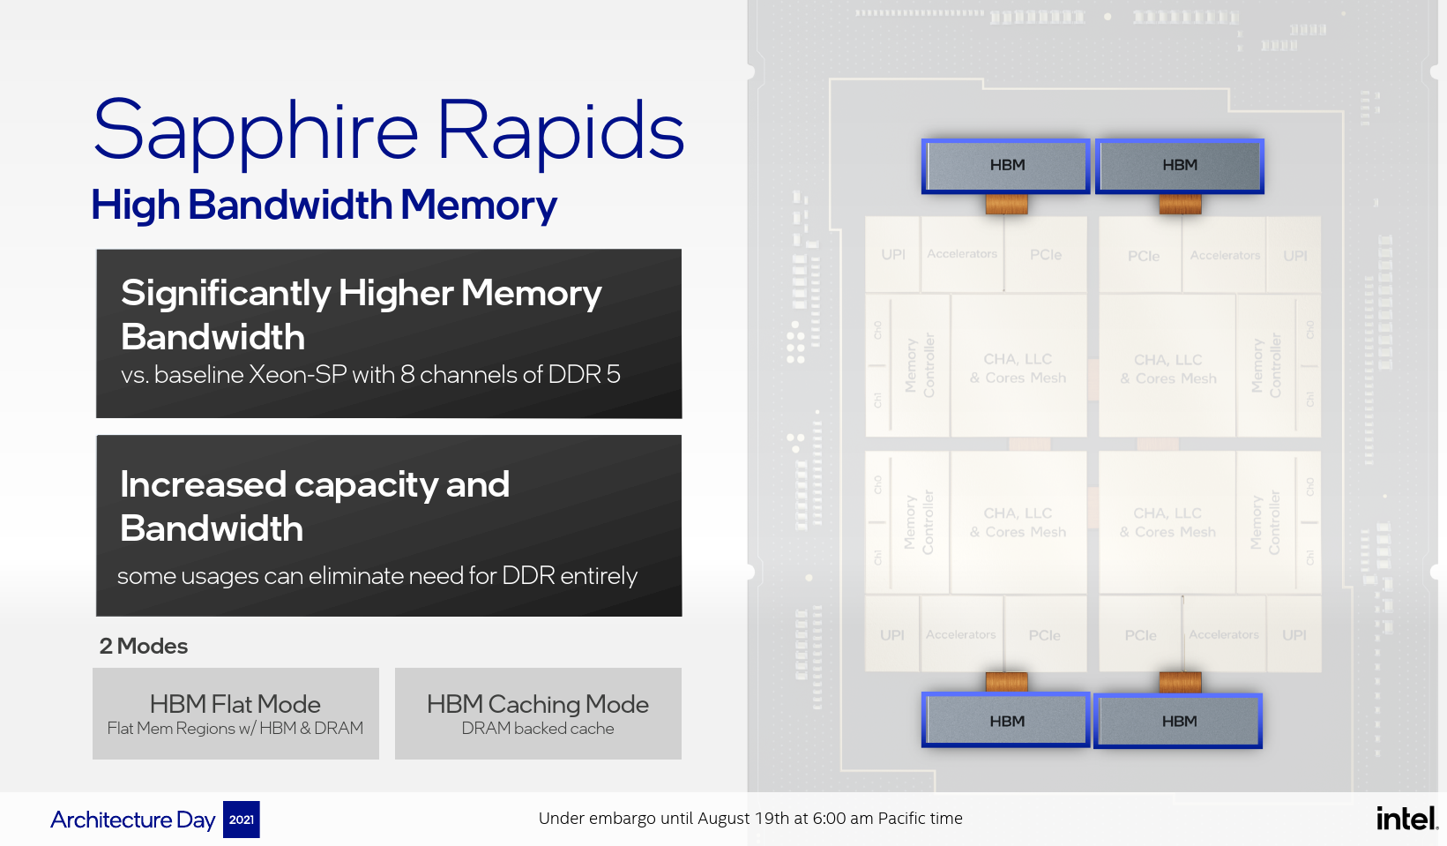Click the "2 Modes" label

(x=144, y=647)
